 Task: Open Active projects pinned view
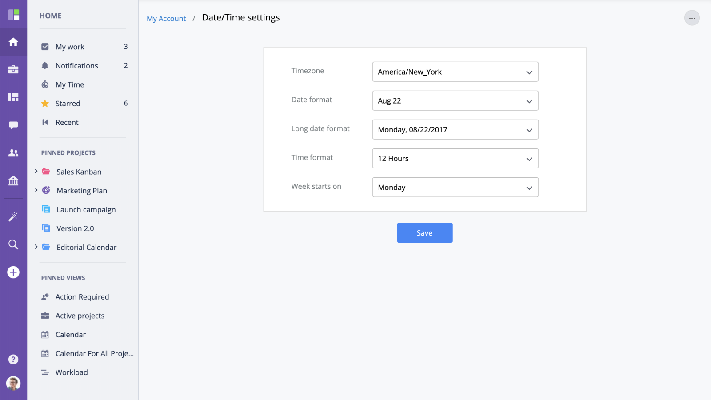[80, 316]
